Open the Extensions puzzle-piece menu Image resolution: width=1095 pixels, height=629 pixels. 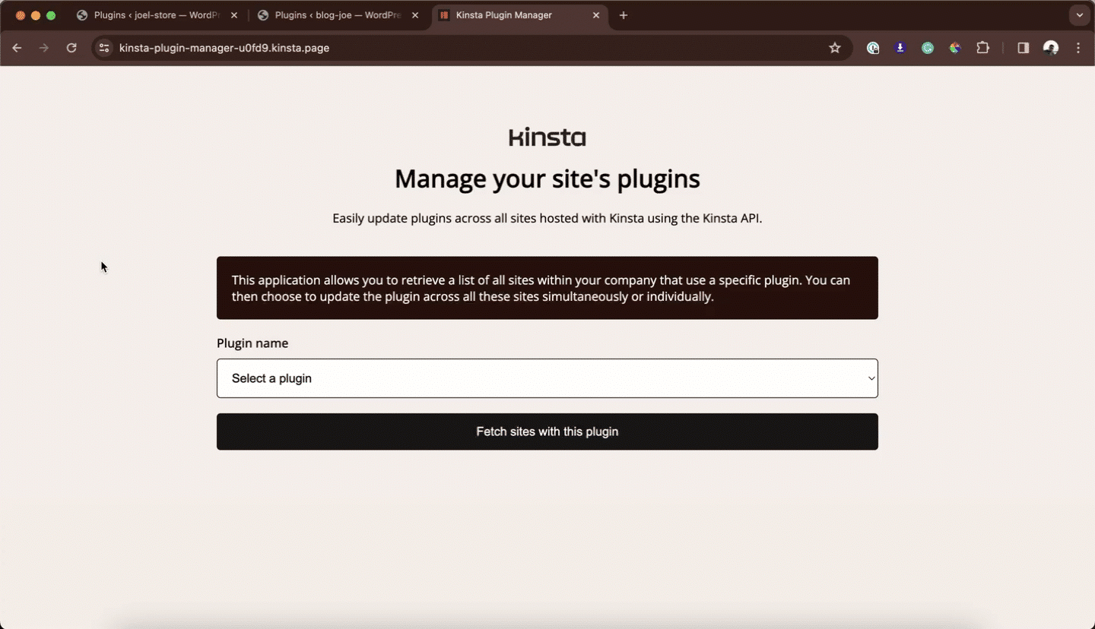(x=983, y=48)
